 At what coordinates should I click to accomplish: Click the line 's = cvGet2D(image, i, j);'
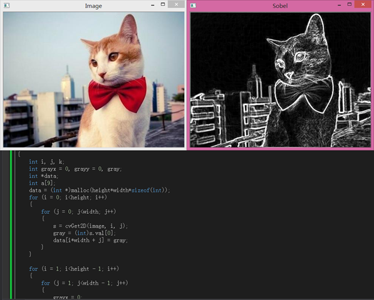[x=90, y=226]
